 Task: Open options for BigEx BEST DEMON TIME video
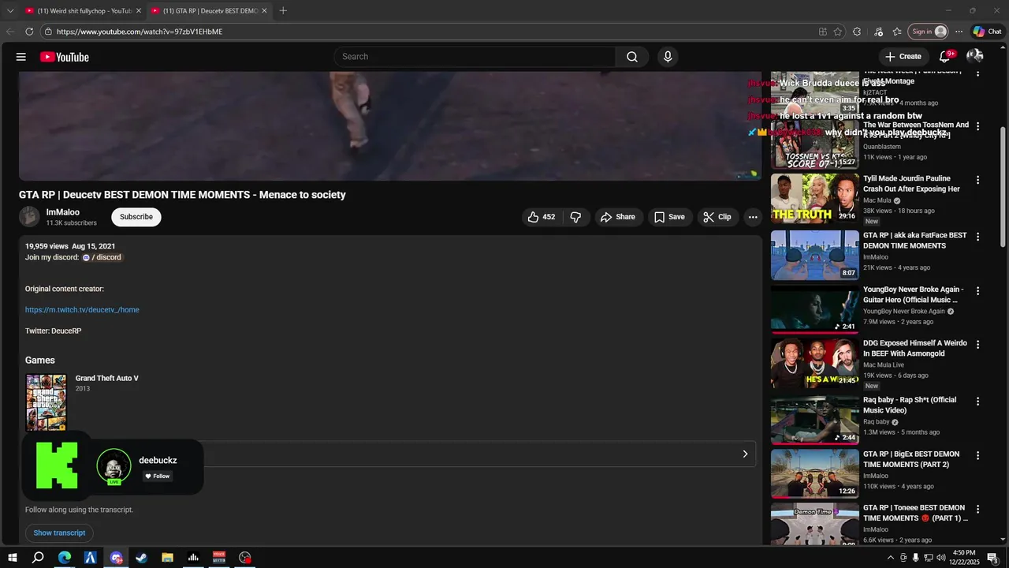click(977, 456)
